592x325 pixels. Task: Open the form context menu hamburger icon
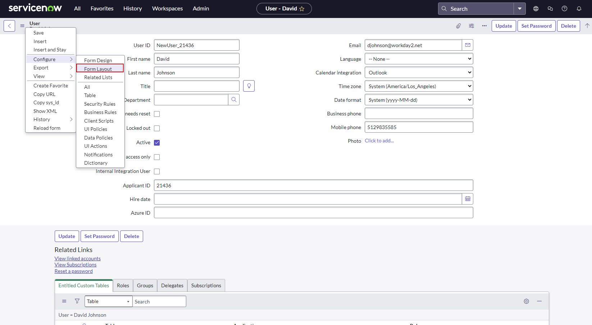tap(22, 26)
